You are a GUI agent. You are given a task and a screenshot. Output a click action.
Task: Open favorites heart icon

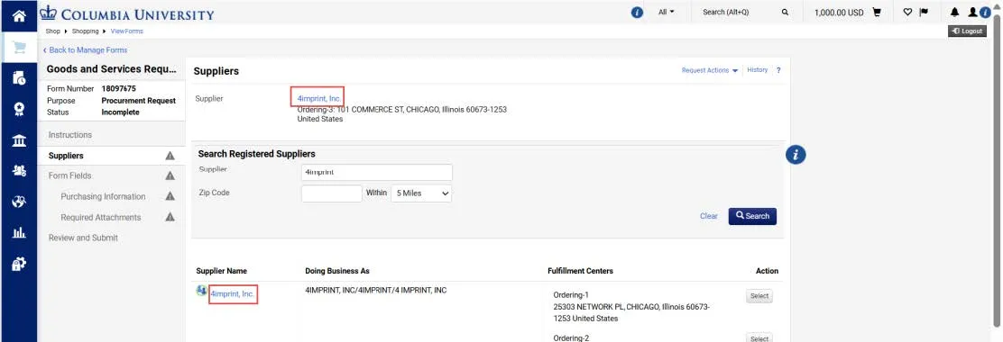tap(907, 12)
